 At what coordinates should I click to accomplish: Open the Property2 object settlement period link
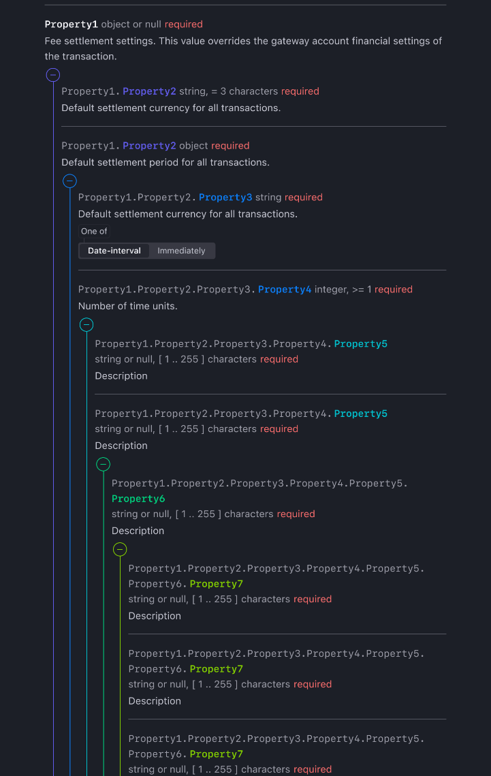[149, 144]
